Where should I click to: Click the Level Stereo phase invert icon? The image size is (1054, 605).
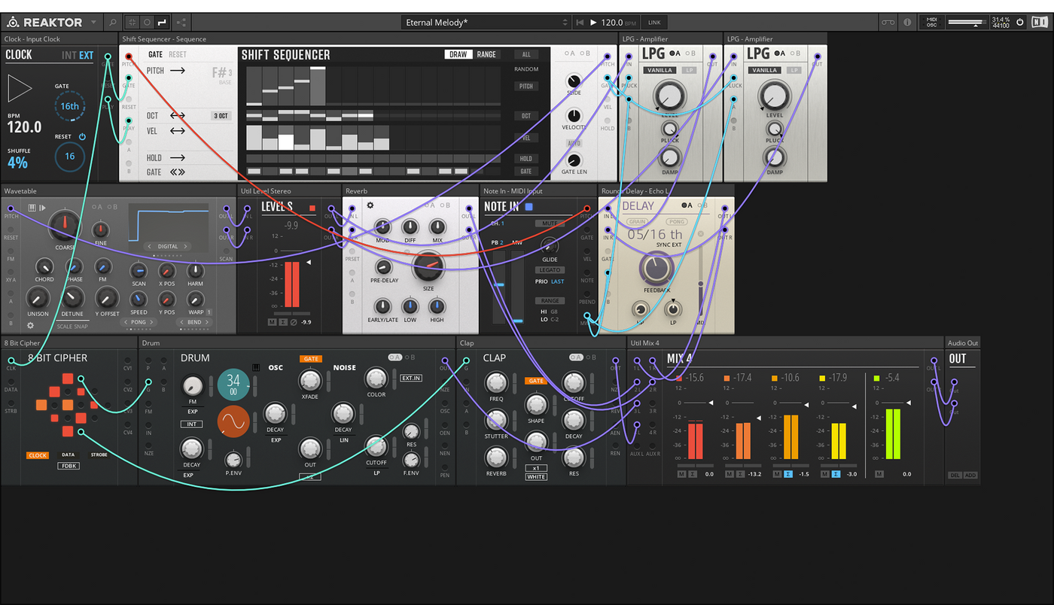click(293, 323)
